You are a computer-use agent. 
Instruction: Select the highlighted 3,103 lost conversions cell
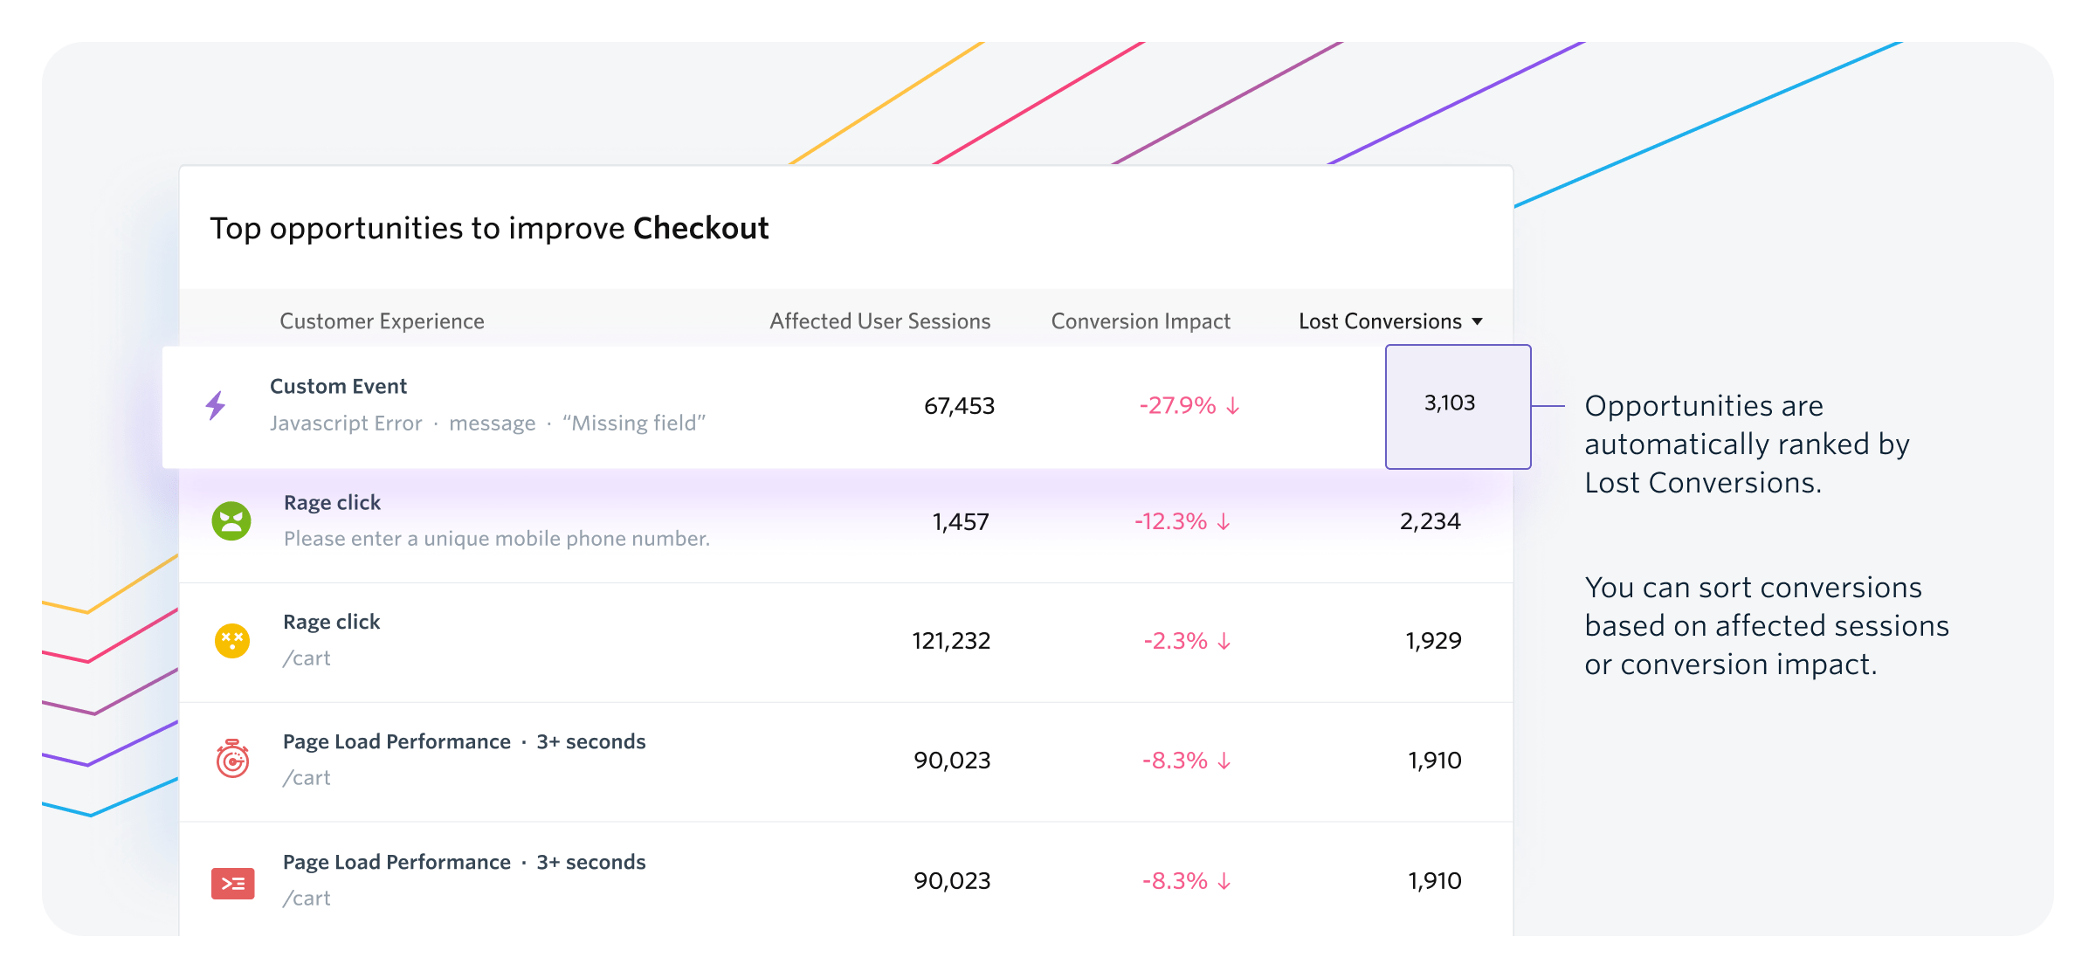[x=1458, y=406]
